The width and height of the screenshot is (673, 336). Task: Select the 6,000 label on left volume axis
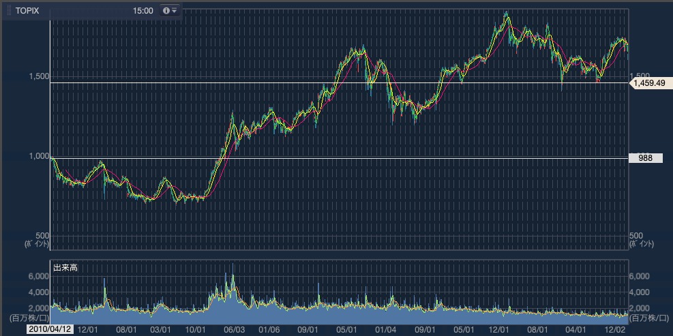pyautogui.click(x=38, y=276)
